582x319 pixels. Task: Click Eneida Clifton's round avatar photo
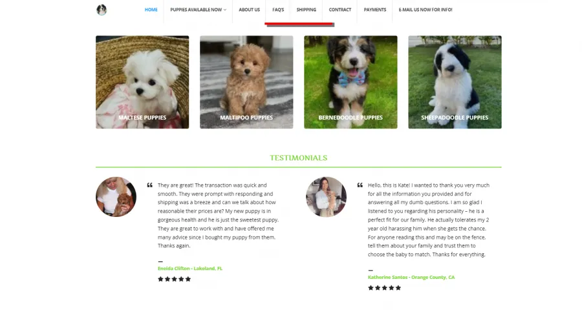116,197
